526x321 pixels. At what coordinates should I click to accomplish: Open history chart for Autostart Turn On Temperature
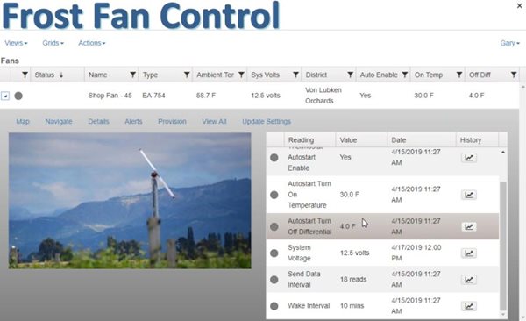tap(469, 195)
